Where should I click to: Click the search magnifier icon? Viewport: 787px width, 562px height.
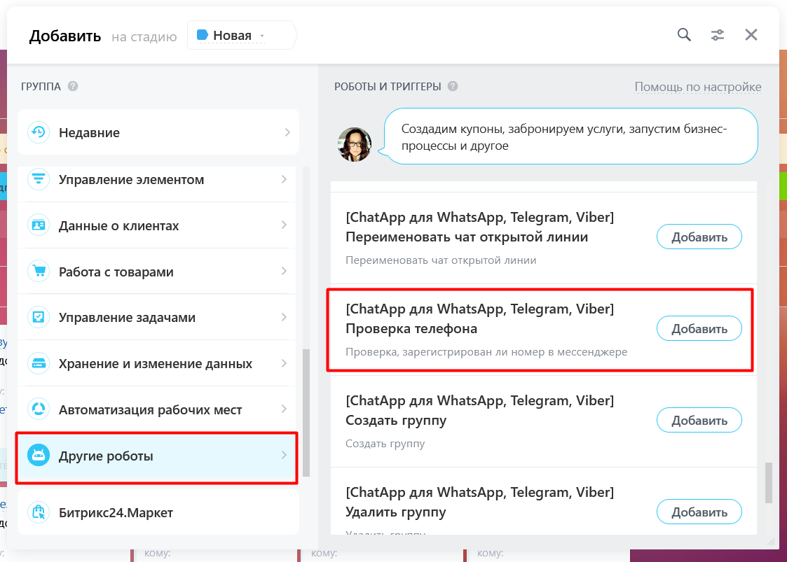pyautogui.click(x=684, y=35)
